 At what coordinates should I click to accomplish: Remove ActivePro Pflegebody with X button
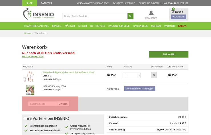tap(154, 75)
